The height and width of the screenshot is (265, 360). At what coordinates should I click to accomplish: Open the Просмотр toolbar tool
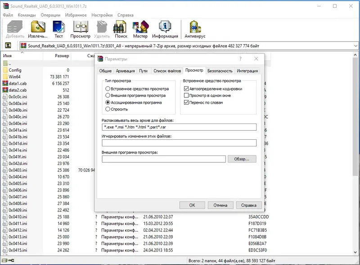[x=81, y=29]
